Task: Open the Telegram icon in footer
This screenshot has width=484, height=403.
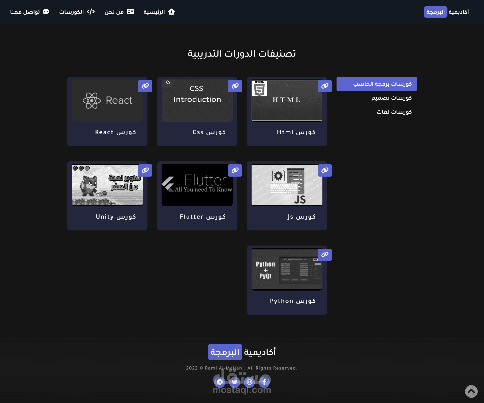Action: [x=220, y=382]
